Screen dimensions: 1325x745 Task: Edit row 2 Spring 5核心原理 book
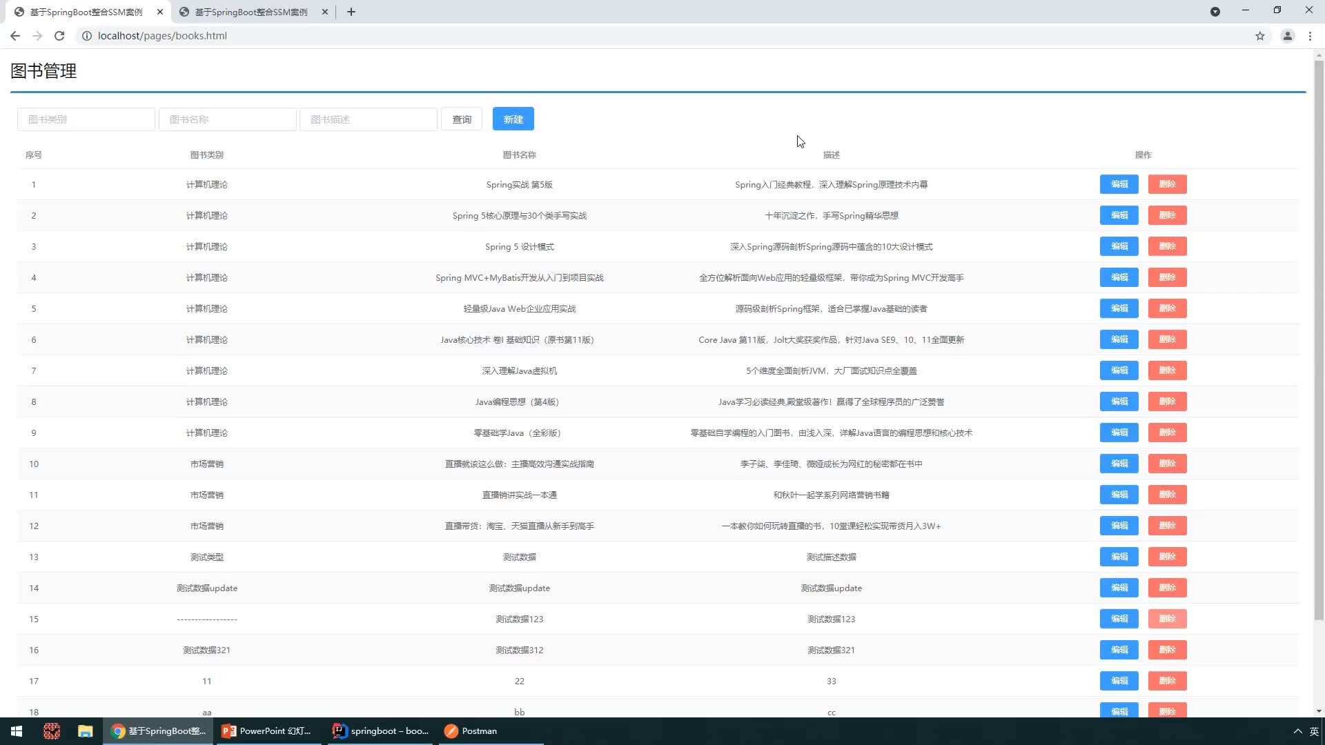point(1119,215)
